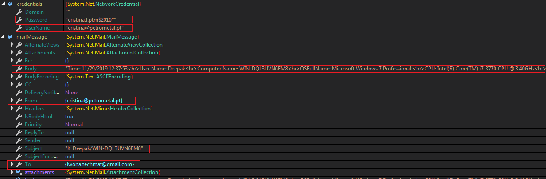Select the SubjectEnco... null value
This screenshot has height=179, width=546.
70,156
